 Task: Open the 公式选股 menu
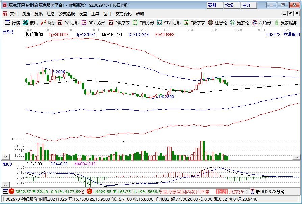(x=67, y=13)
